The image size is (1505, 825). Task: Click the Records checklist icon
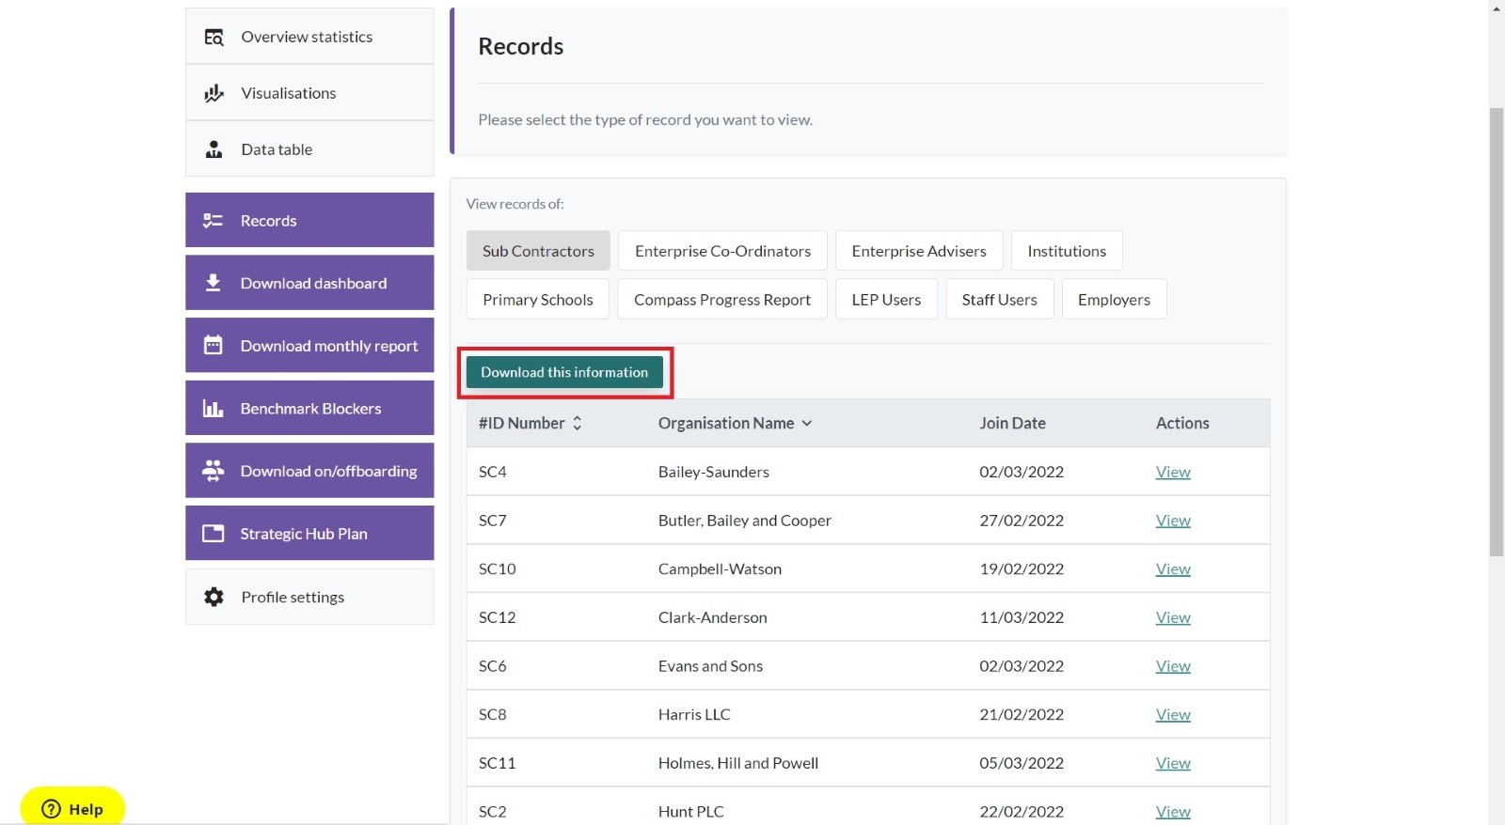pos(214,221)
